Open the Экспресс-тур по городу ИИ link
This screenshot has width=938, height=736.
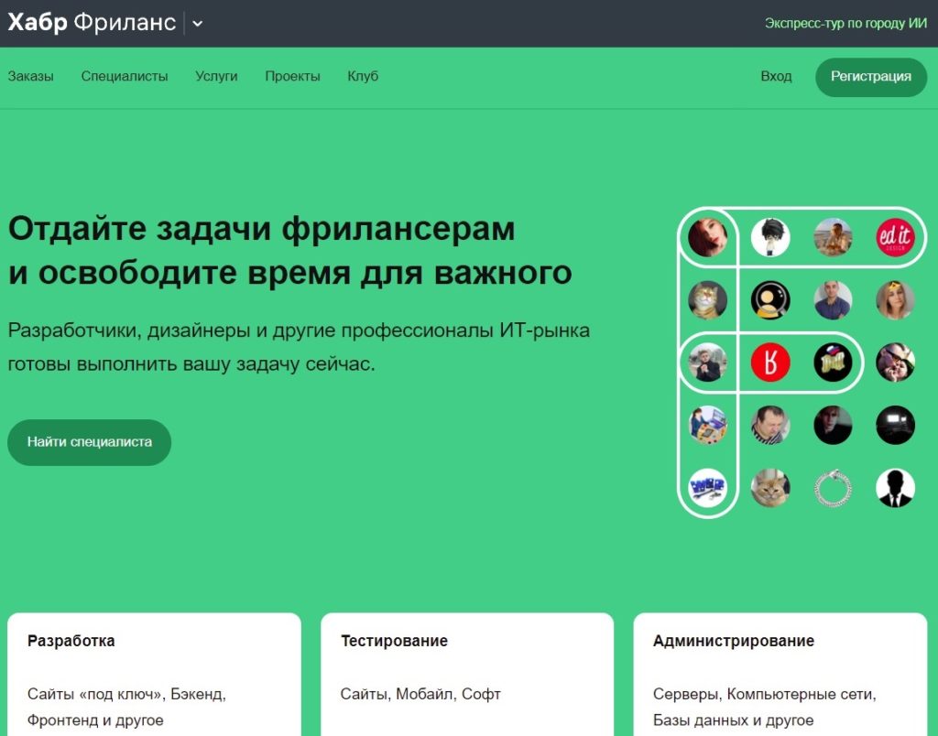pyautogui.click(x=846, y=24)
